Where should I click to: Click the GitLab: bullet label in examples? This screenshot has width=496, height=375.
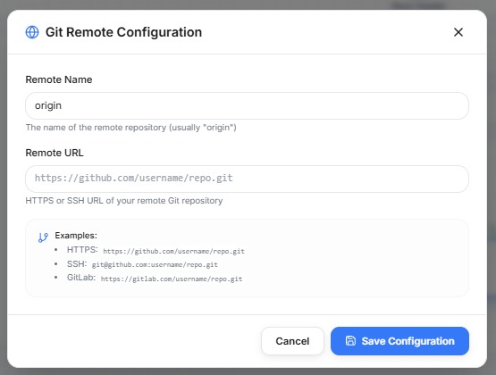click(x=81, y=278)
